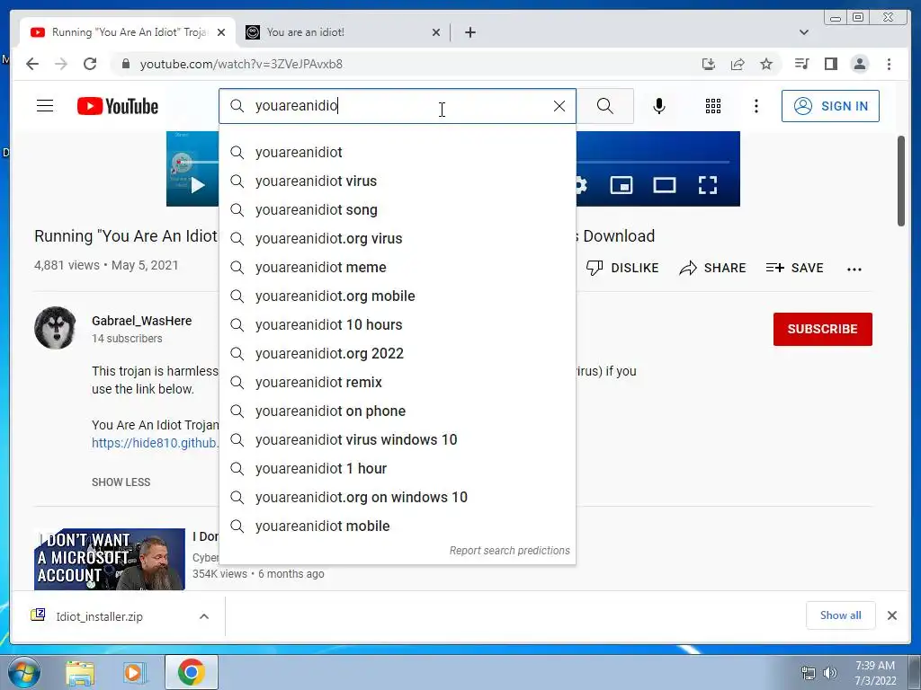Open video player settings gear
Image resolution: width=921 pixels, height=690 pixels.
pos(580,185)
